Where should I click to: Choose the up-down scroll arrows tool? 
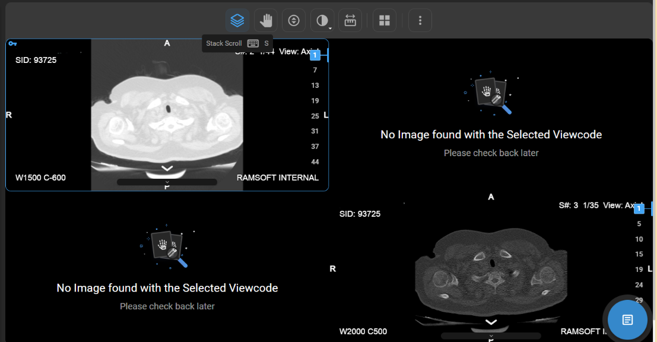point(294,21)
